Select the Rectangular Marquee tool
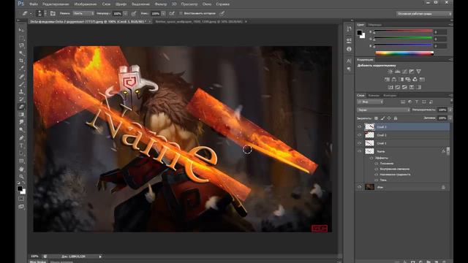 [21, 38]
